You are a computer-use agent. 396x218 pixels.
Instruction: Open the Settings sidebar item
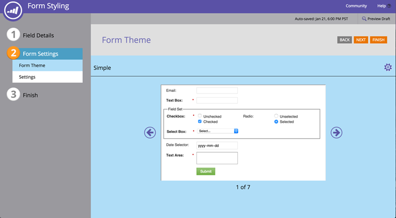(47, 77)
